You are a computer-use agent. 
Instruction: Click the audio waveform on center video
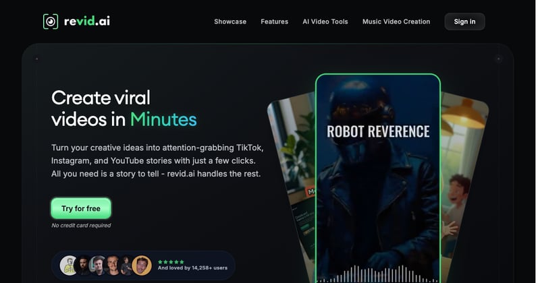378,274
